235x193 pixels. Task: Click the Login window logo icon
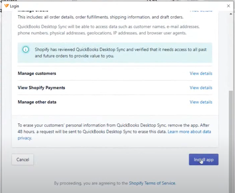coord(6,6)
